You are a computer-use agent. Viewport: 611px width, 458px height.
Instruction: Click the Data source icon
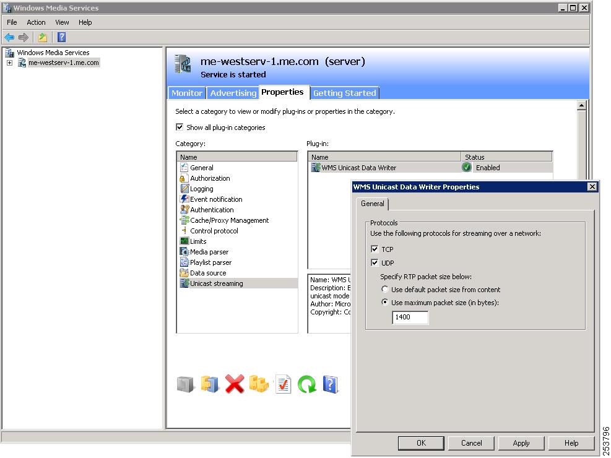(184, 272)
